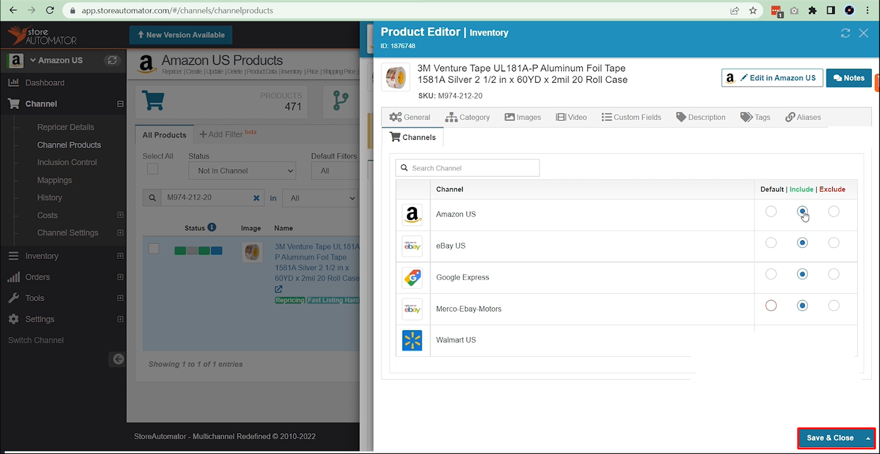This screenshot has width=880, height=454.
Task: Click the browser back arrow
Action: pyautogui.click(x=13, y=10)
